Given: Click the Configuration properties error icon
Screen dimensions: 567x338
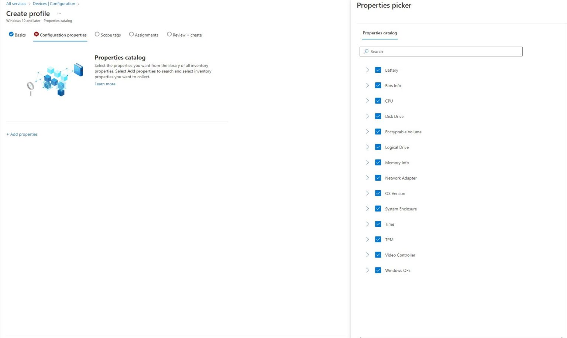Looking at the screenshot, I should [x=36, y=34].
